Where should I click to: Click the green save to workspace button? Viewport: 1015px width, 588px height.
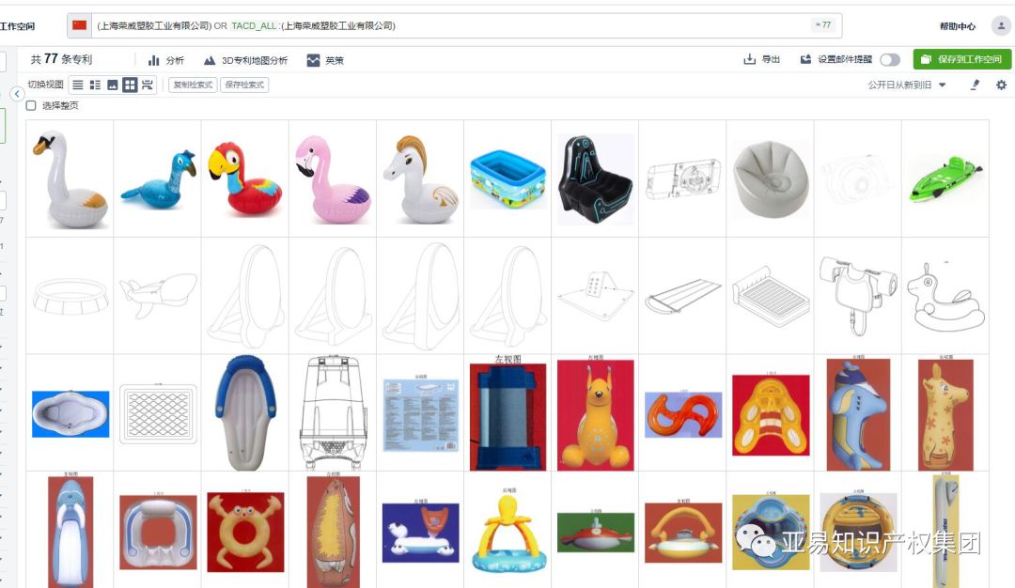click(x=962, y=59)
